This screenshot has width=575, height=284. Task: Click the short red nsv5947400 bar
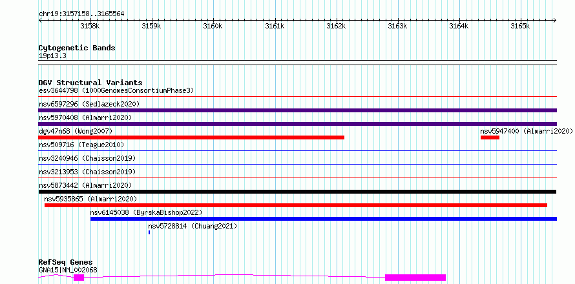(490, 137)
